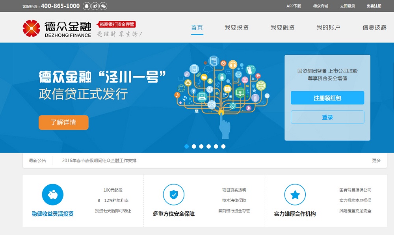The width and height of the screenshot is (394, 235).
Task: Open the 我要融资 navigation tab
Action: click(x=282, y=27)
